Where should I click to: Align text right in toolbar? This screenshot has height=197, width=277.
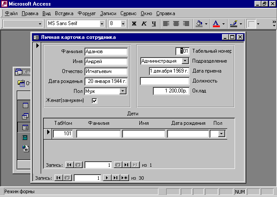pos(186,23)
